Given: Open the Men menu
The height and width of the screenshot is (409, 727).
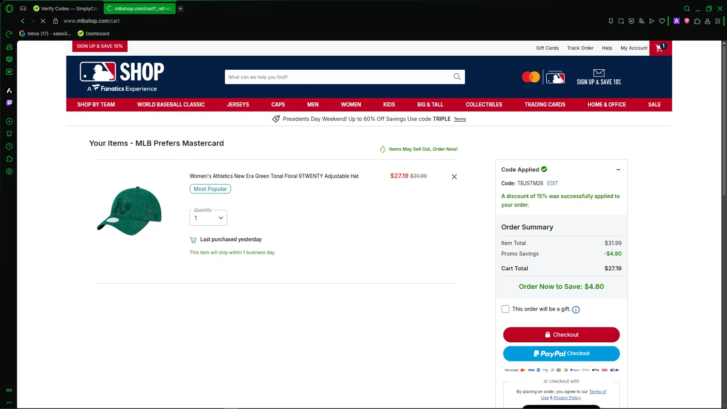Looking at the screenshot, I should [x=313, y=105].
